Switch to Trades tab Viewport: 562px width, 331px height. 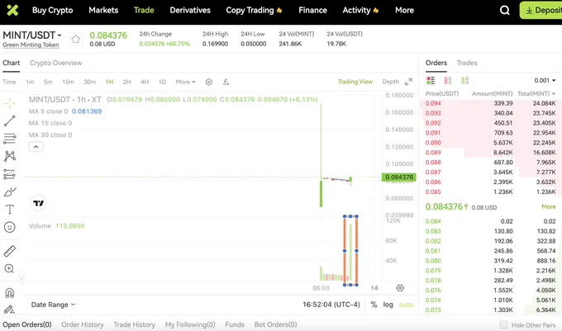pyautogui.click(x=467, y=63)
